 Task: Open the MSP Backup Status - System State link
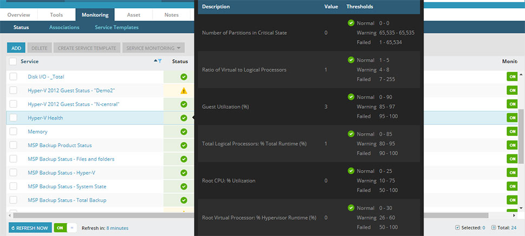click(67, 186)
